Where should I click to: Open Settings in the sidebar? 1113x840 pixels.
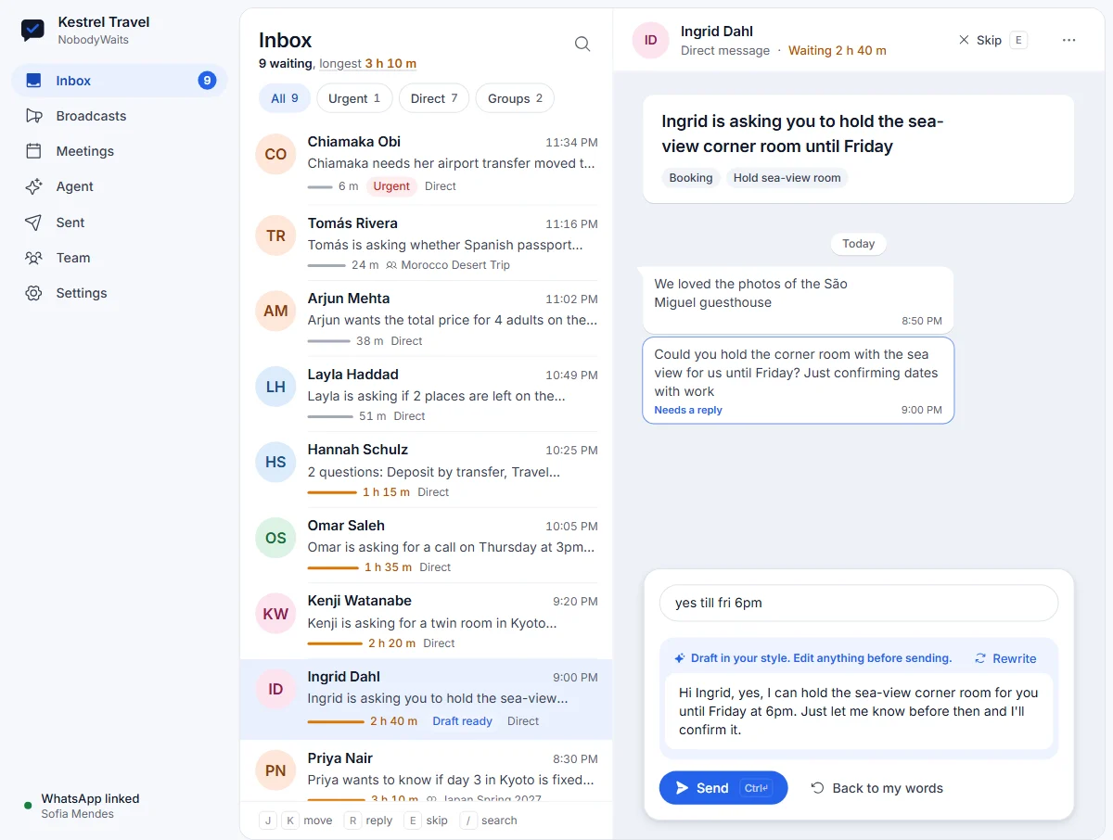[120, 293]
